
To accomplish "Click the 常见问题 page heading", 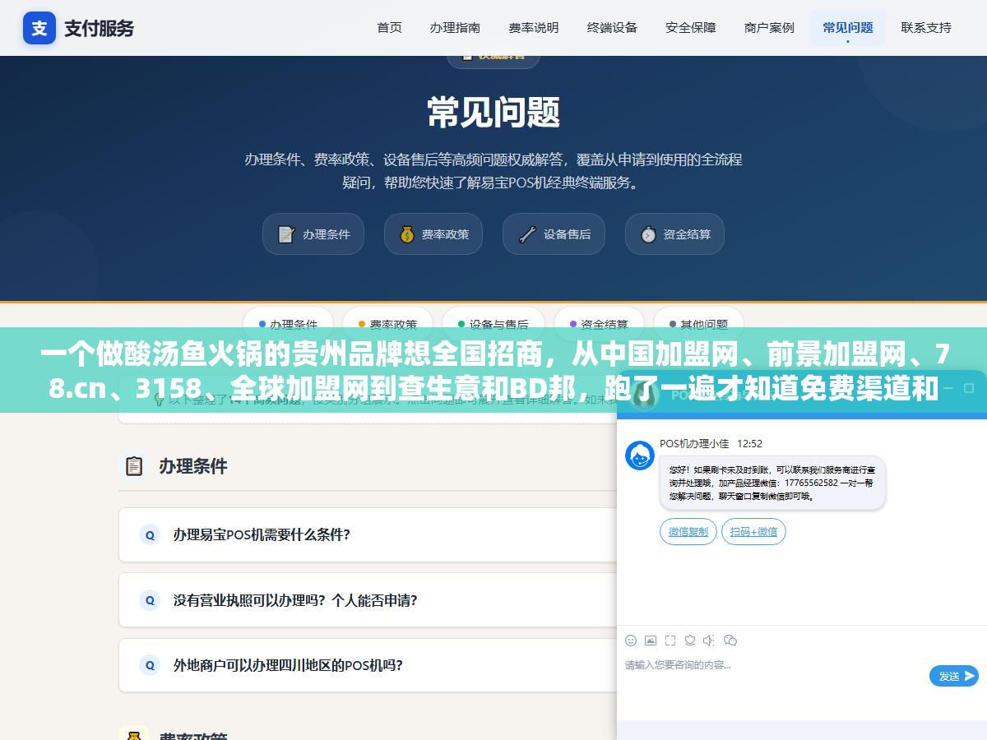I will 493,113.
